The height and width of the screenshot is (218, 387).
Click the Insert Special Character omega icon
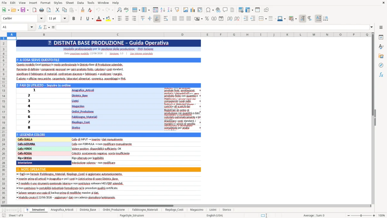point(208,10)
